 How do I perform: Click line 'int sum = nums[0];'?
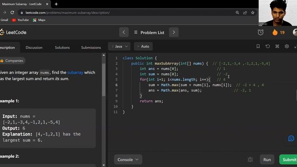[159, 74]
